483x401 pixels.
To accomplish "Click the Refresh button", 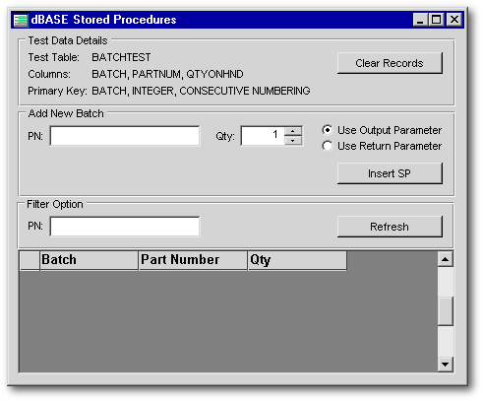I will pyautogui.click(x=390, y=227).
